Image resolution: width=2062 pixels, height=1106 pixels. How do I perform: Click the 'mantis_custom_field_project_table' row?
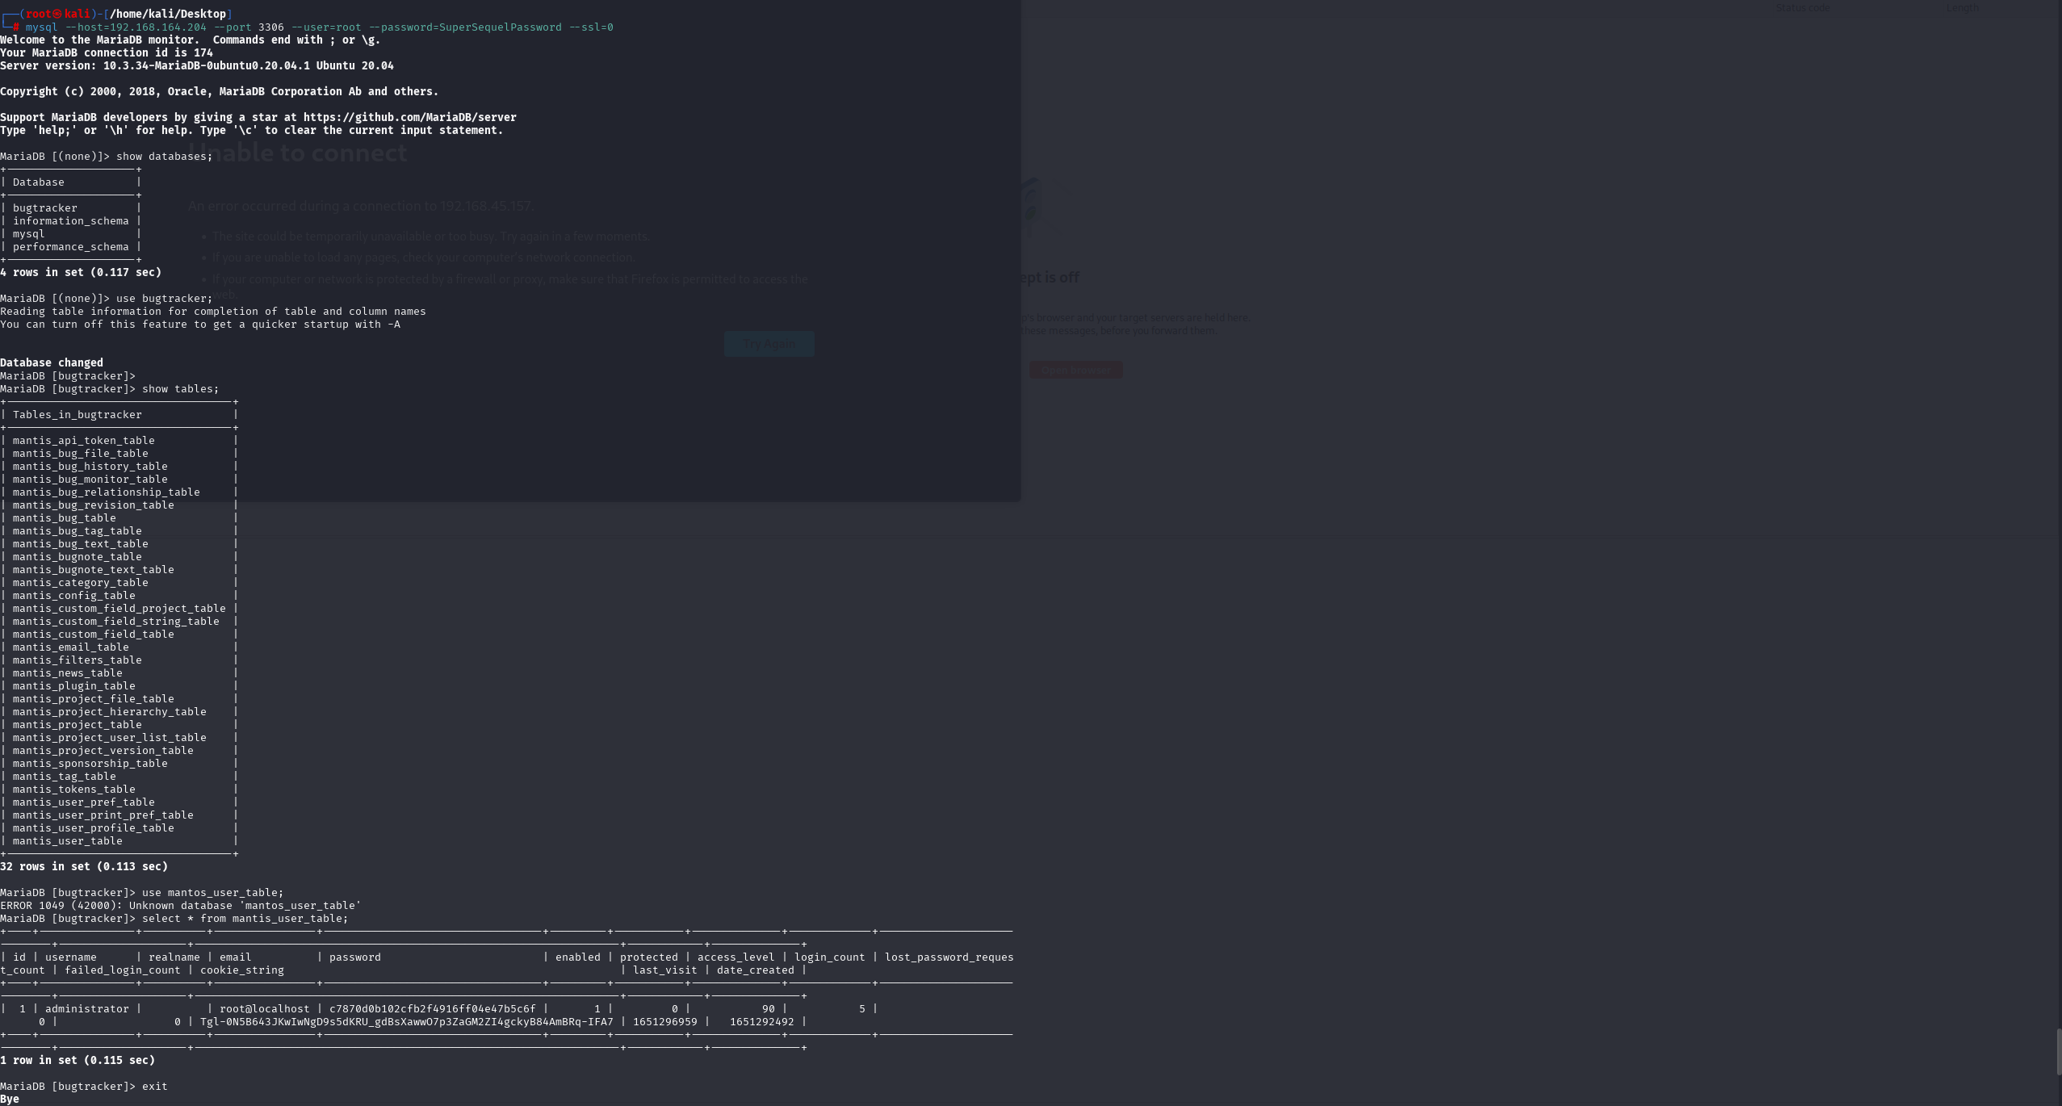coord(119,609)
